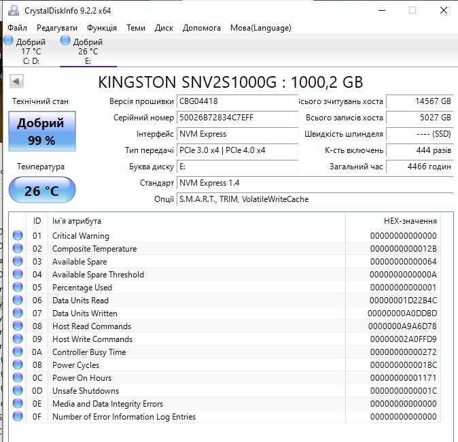Screen dimensions: 458x442
Task: Open the Функція menu
Action: [x=102, y=28]
